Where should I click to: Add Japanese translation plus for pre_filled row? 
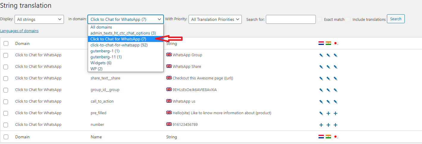(335, 113)
